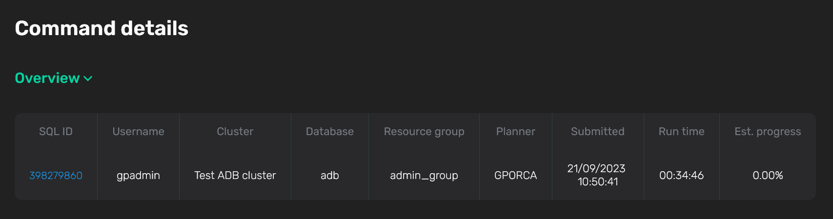Click the SQL ID column header

(56, 132)
